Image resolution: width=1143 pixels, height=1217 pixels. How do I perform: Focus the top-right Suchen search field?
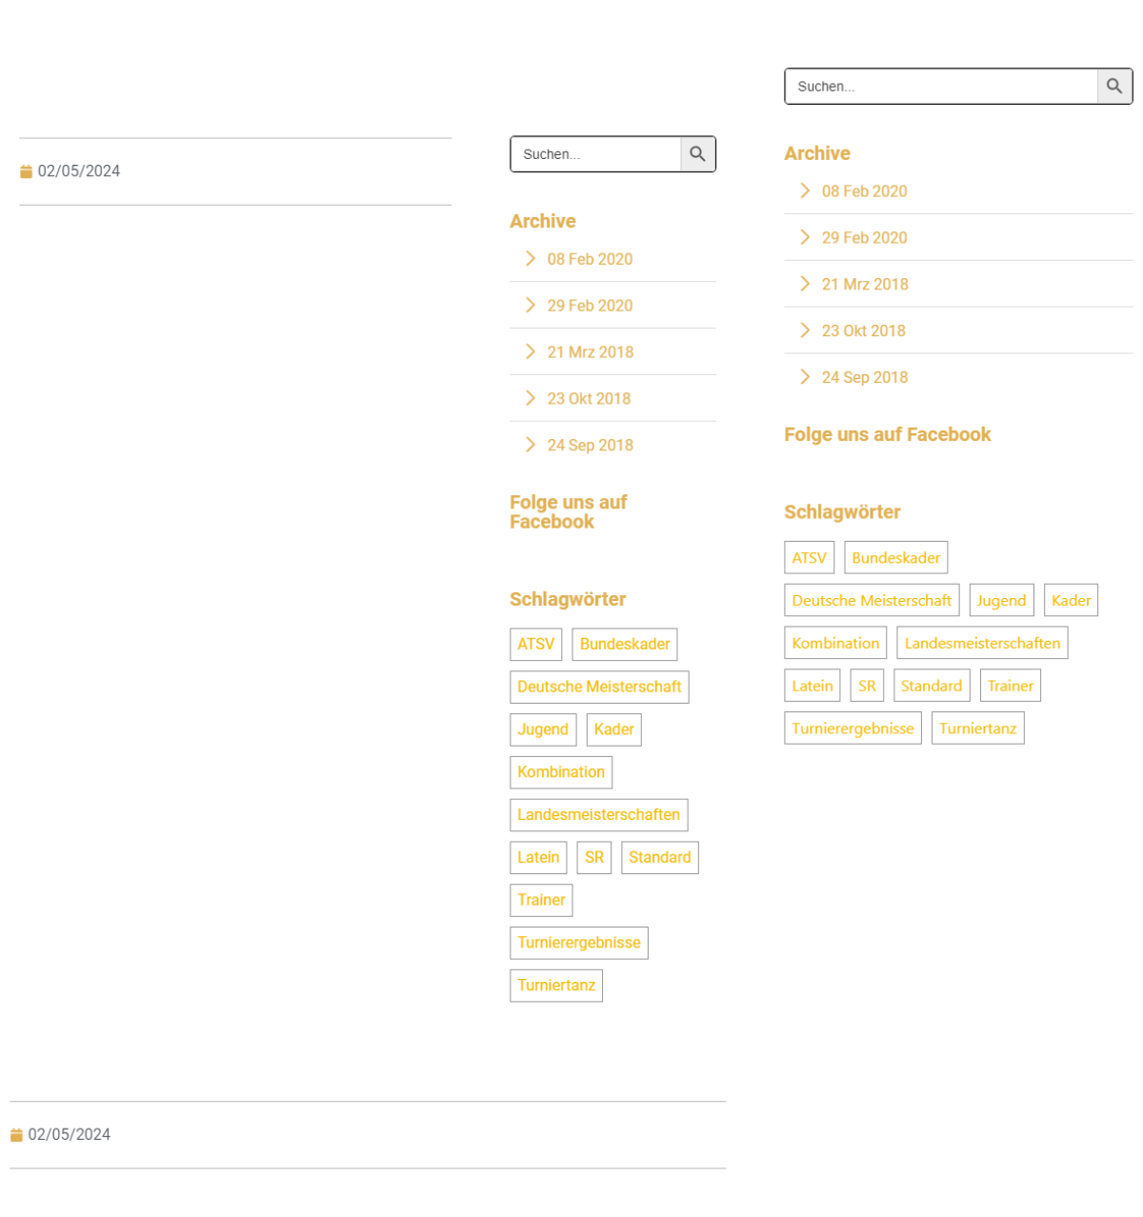[941, 86]
